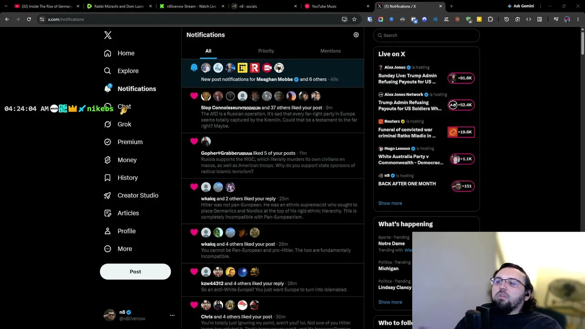
Task: Close the n8 - socials browser tab
Action: coord(295,6)
